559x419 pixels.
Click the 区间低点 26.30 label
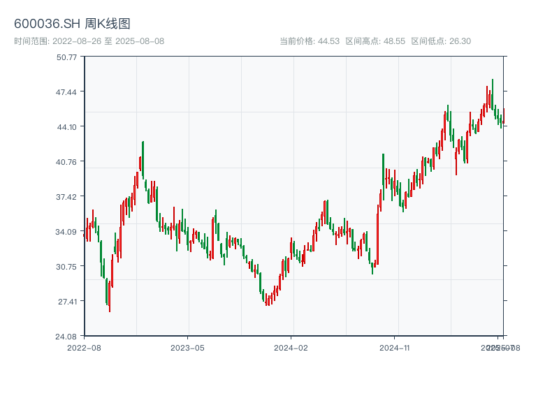(441, 41)
